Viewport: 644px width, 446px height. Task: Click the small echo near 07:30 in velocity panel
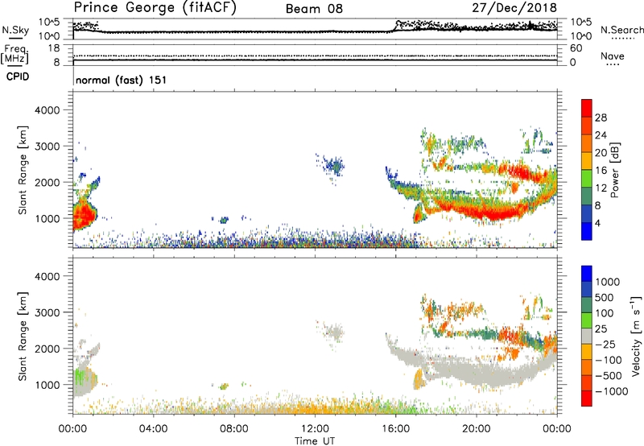(x=224, y=386)
